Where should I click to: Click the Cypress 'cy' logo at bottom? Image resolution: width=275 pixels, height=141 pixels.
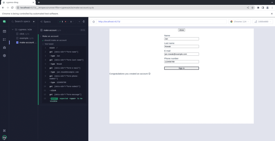(x=4, y=138)
